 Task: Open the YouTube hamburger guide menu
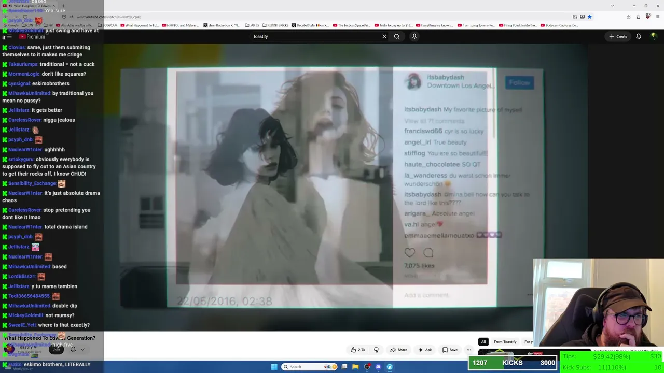tap(9, 37)
